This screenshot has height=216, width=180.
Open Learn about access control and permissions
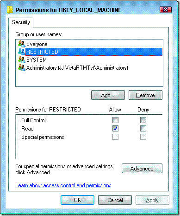(x=63, y=185)
